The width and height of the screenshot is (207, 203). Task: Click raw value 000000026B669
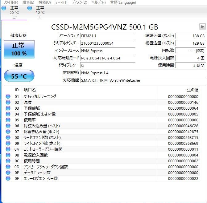(183, 144)
